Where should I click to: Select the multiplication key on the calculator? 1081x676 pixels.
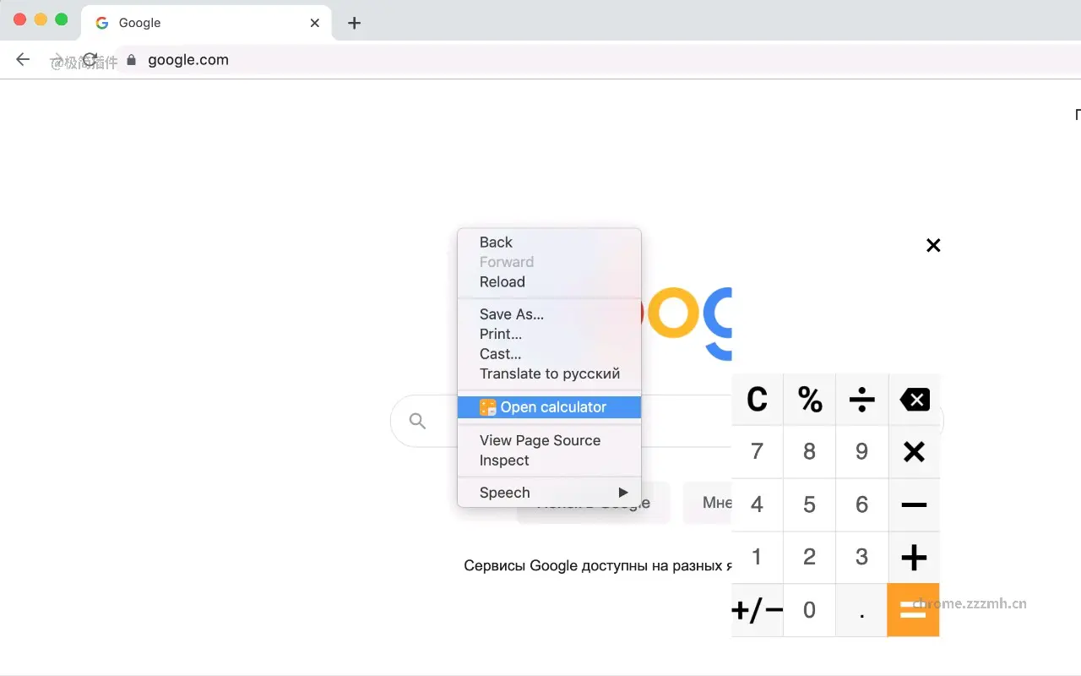click(x=914, y=451)
